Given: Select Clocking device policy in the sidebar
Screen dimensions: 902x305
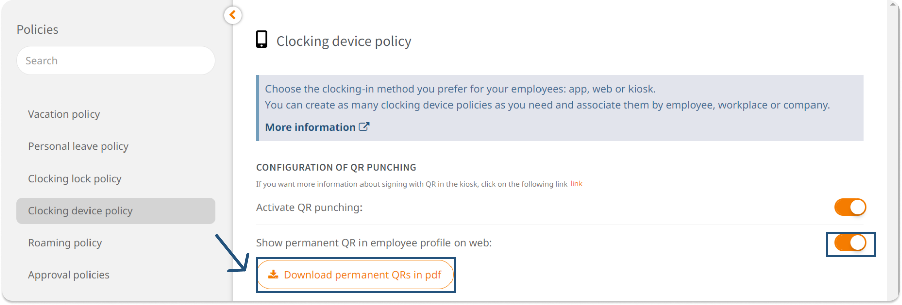Looking at the screenshot, I should point(80,211).
